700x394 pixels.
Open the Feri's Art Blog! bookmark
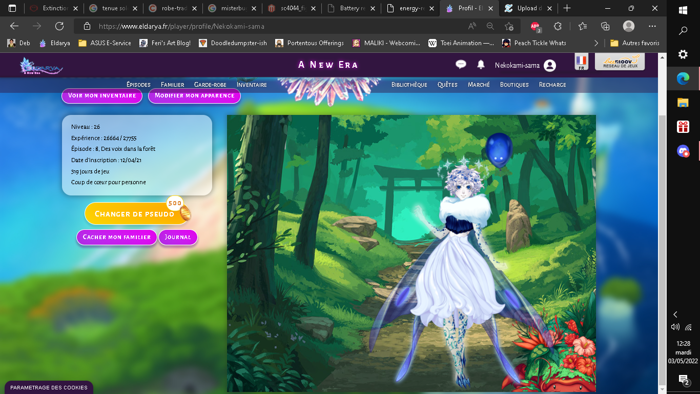164,43
